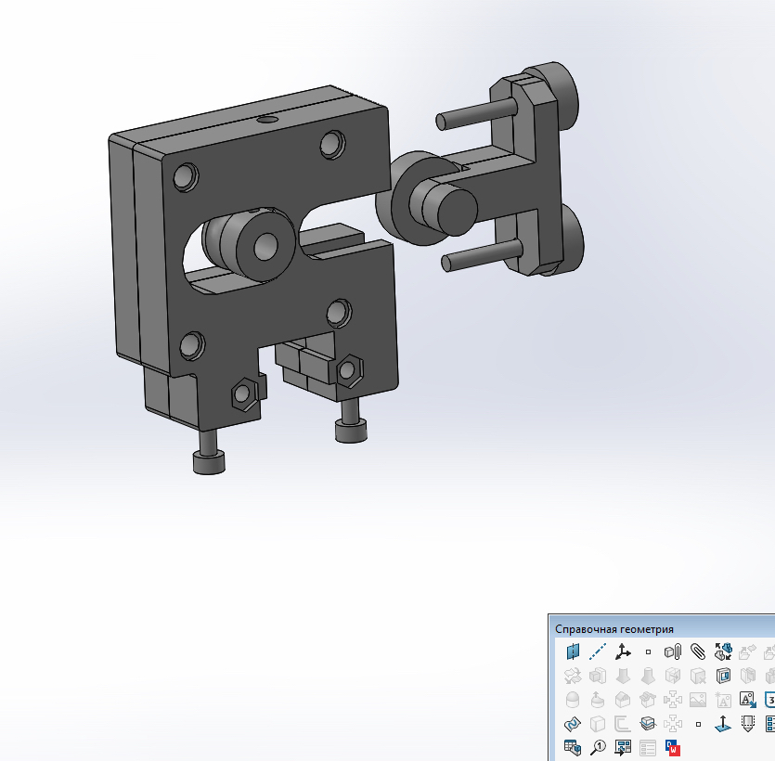Click the Mate Reference cube-with-paperclip icon
775x761 pixels.
click(671, 651)
